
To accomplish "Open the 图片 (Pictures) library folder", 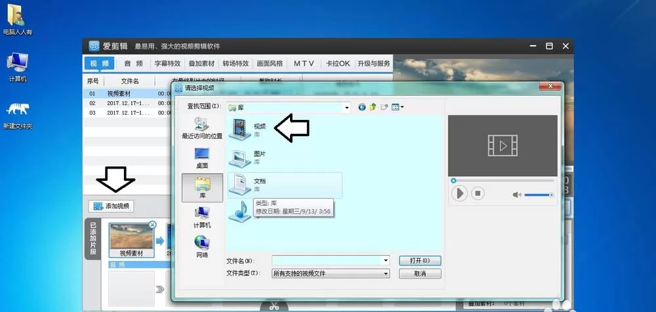I will click(x=248, y=157).
